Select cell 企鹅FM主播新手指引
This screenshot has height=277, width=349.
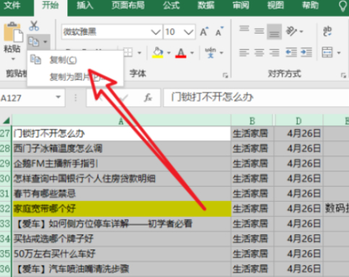121,163
